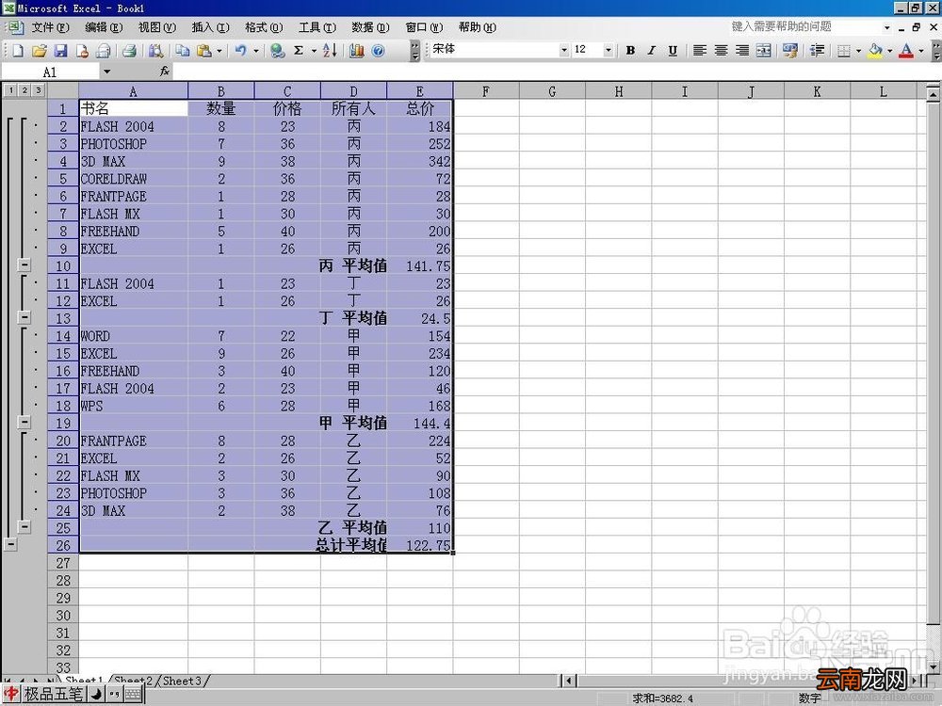942x706 pixels.
Task: Open the font name dropdown showing 宋体
Action: 563,51
